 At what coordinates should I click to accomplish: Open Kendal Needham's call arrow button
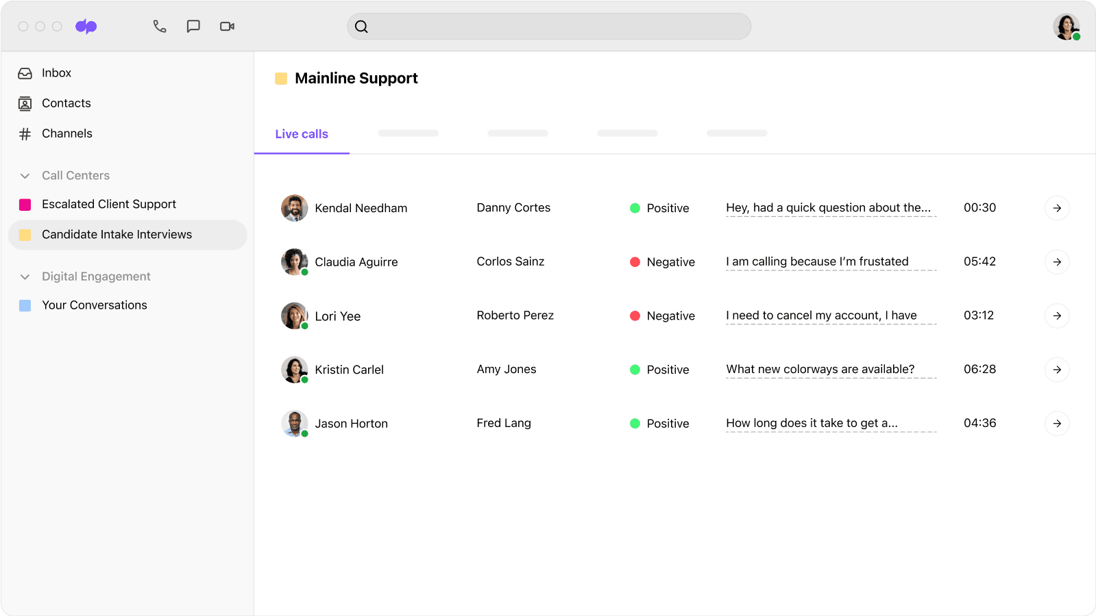(x=1057, y=208)
